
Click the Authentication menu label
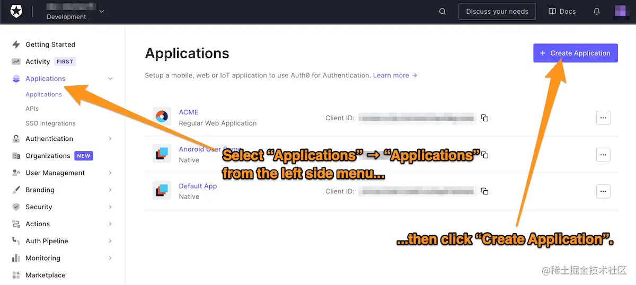pos(49,139)
